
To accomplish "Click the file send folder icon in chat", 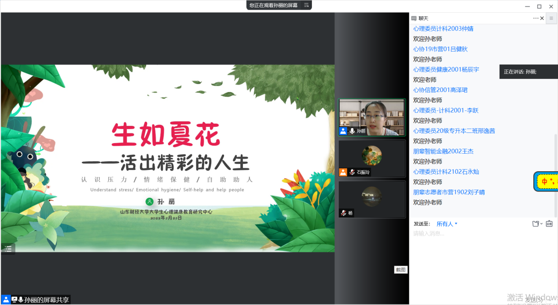I will click(x=535, y=224).
